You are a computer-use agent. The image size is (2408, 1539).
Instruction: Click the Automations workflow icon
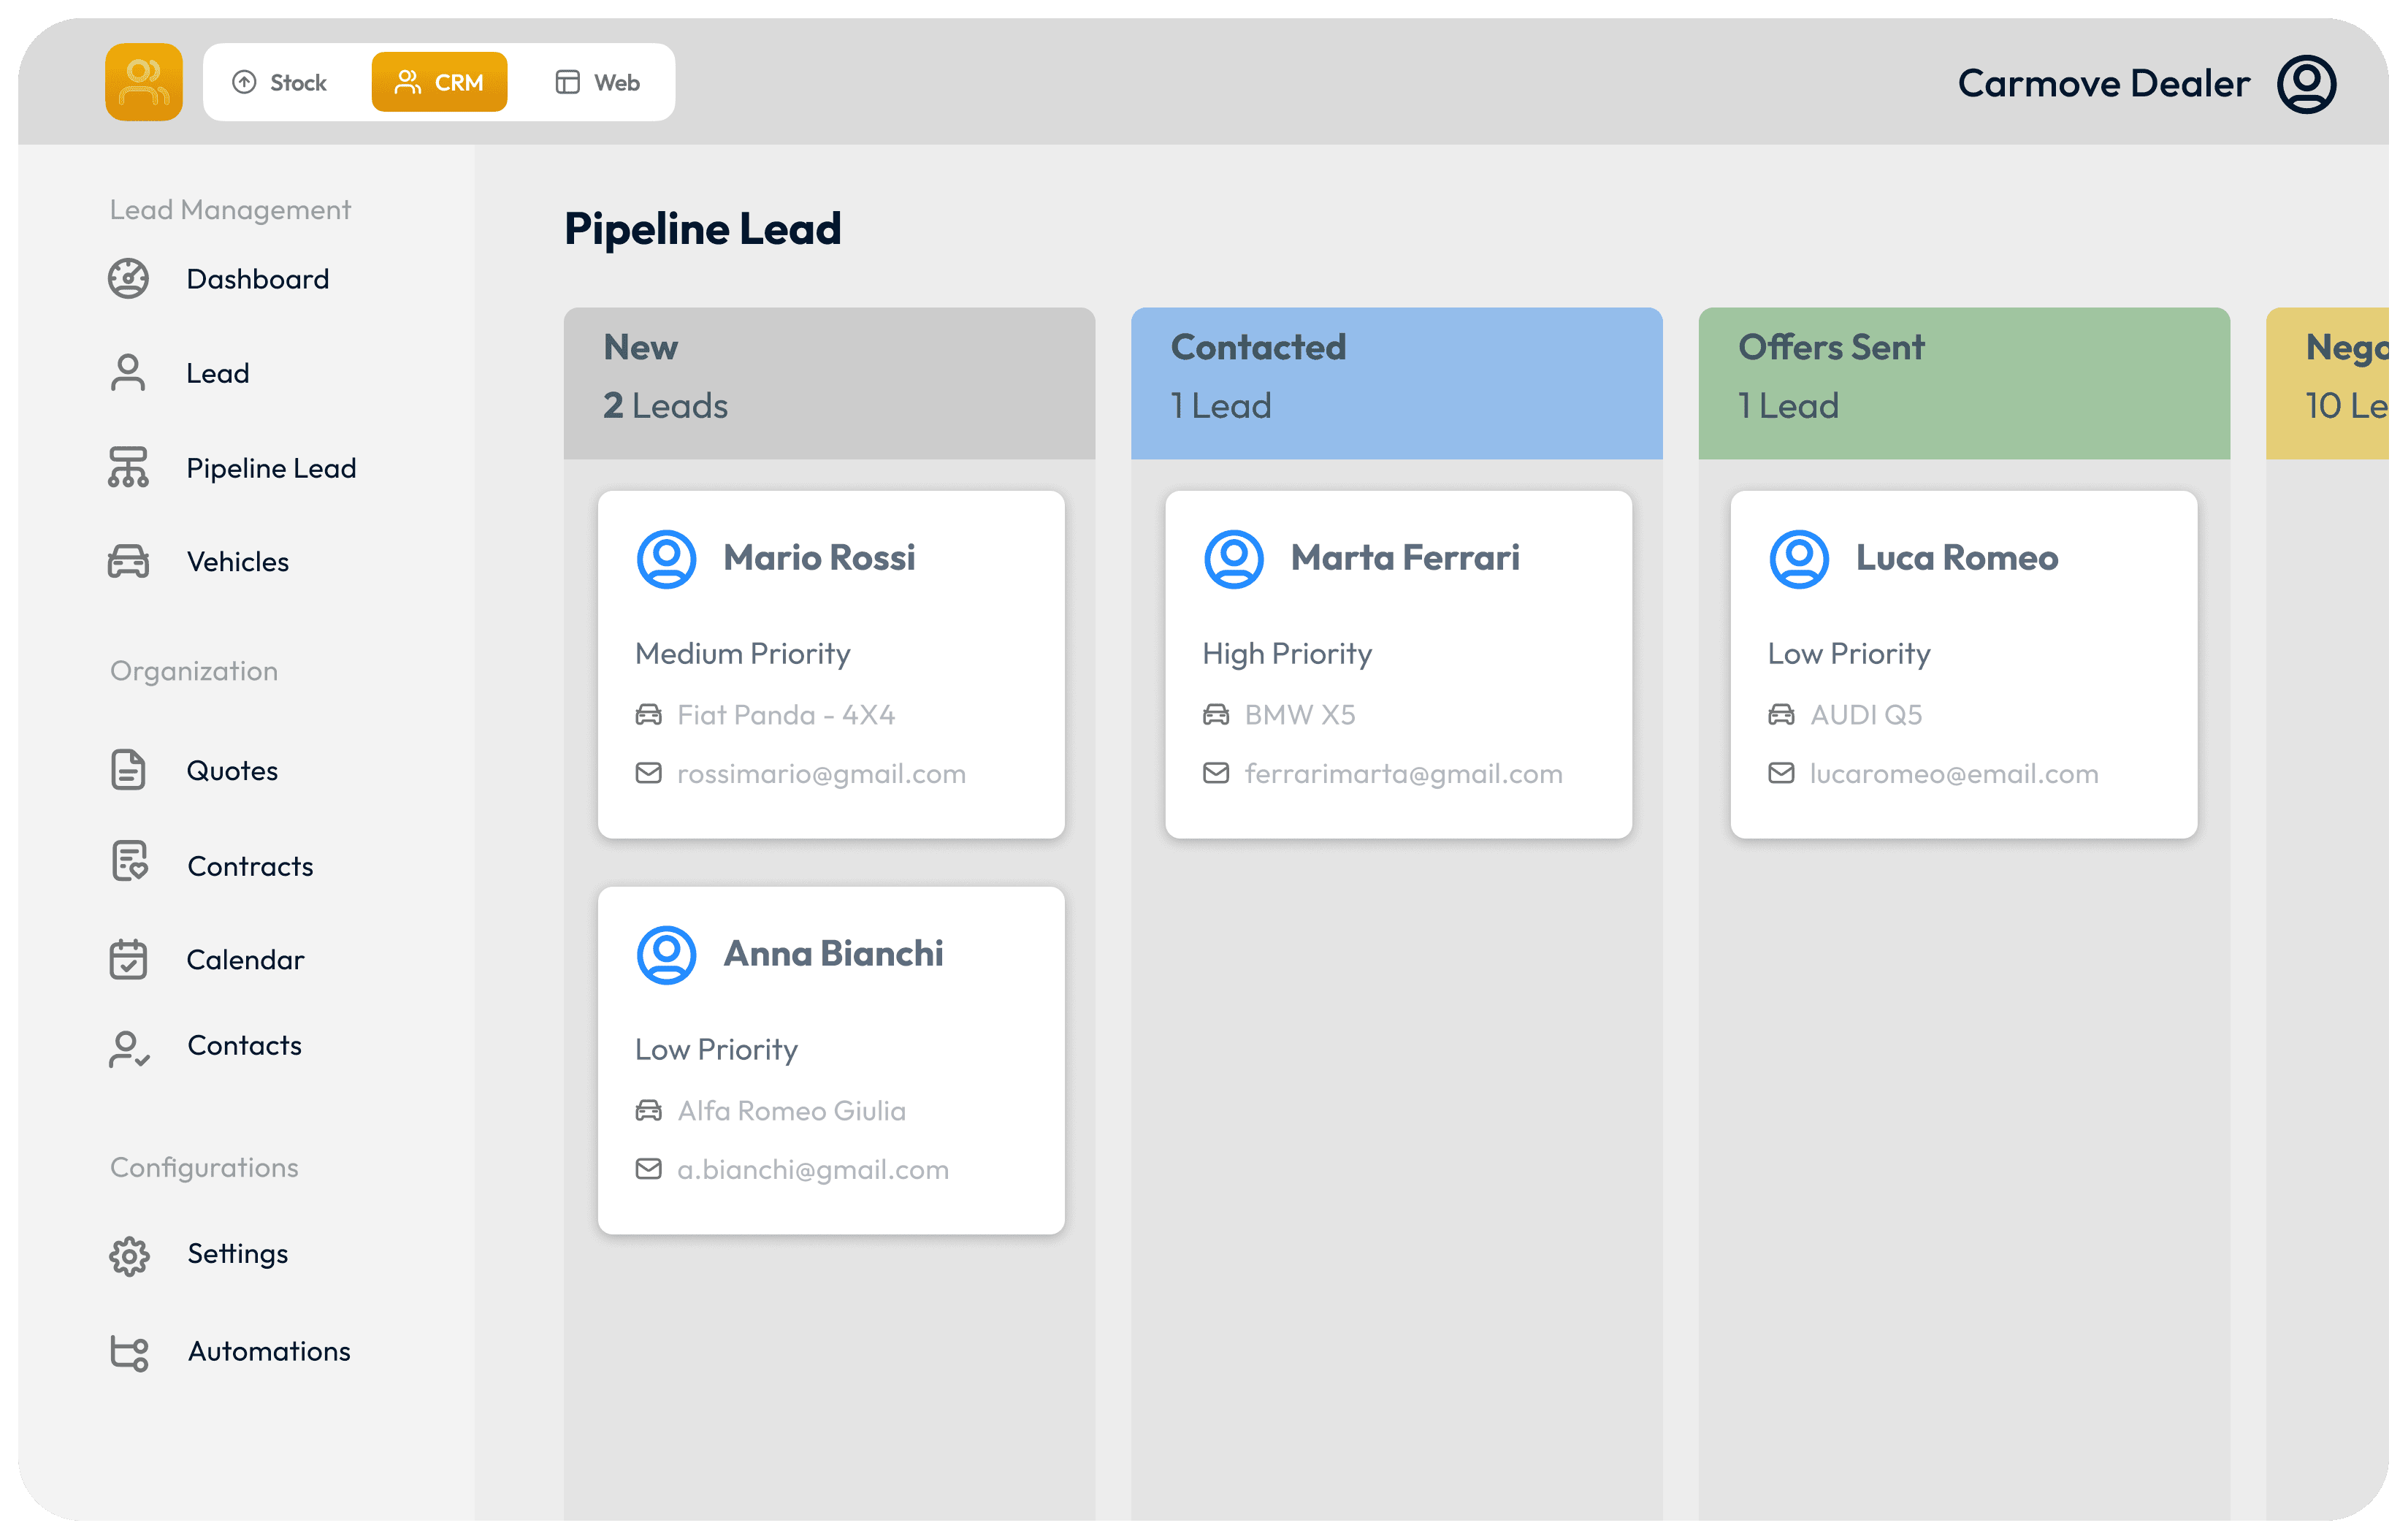129,1353
